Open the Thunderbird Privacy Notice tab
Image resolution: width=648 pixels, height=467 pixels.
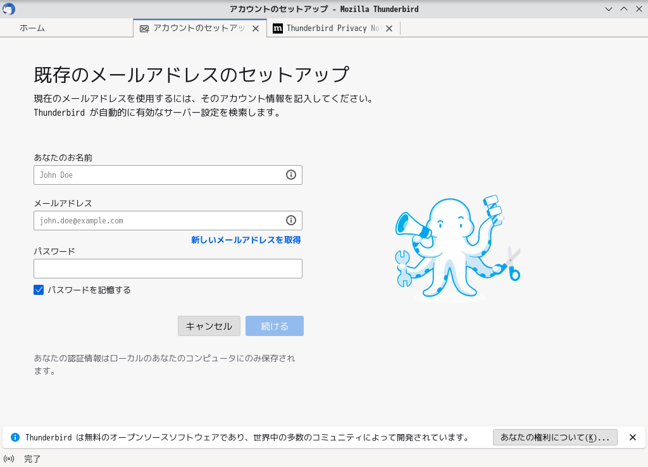[333, 28]
